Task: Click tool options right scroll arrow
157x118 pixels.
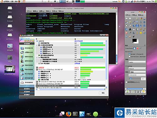Action: coord(145,89)
